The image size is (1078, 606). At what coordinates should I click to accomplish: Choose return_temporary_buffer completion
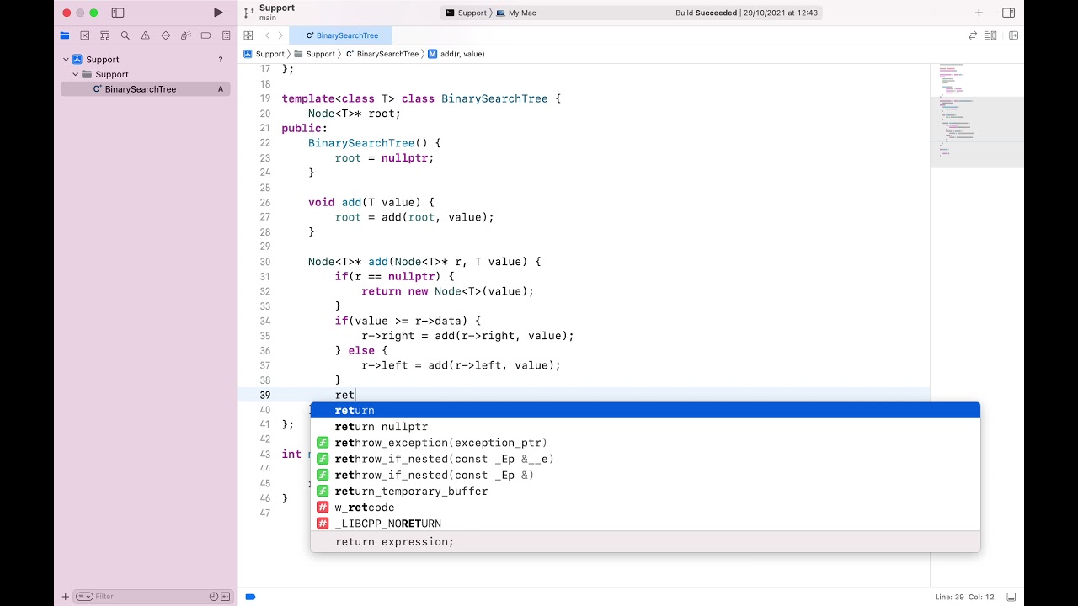[645, 492]
